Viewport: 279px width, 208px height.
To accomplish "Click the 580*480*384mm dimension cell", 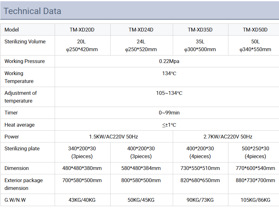I will coord(141,168).
